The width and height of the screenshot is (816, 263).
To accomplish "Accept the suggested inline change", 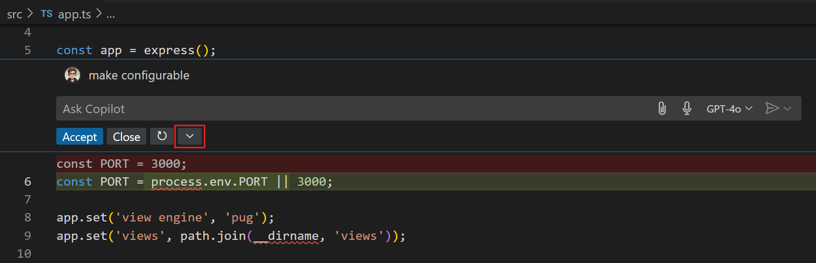I will [79, 137].
